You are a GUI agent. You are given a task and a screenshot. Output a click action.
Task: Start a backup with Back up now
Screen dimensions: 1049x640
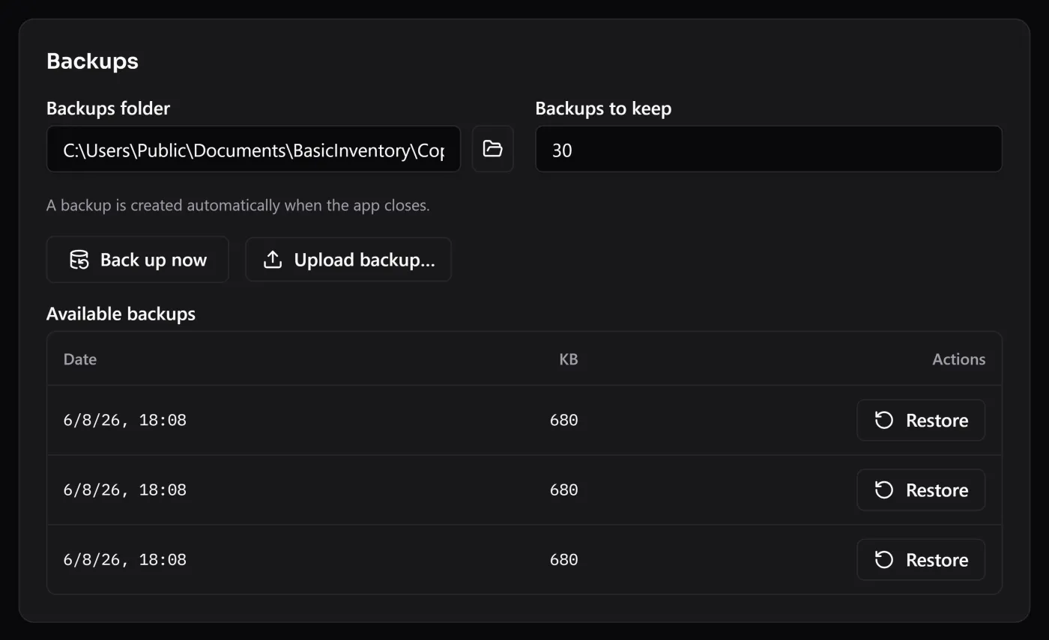point(137,260)
